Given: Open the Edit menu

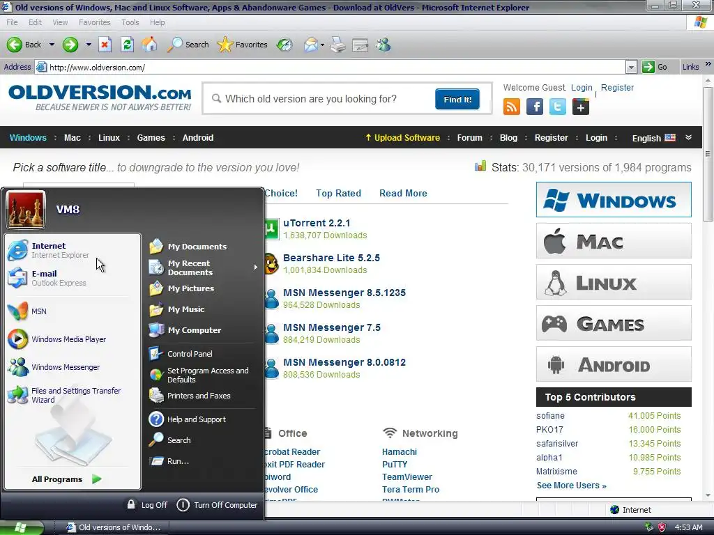Looking at the screenshot, I should [35, 22].
